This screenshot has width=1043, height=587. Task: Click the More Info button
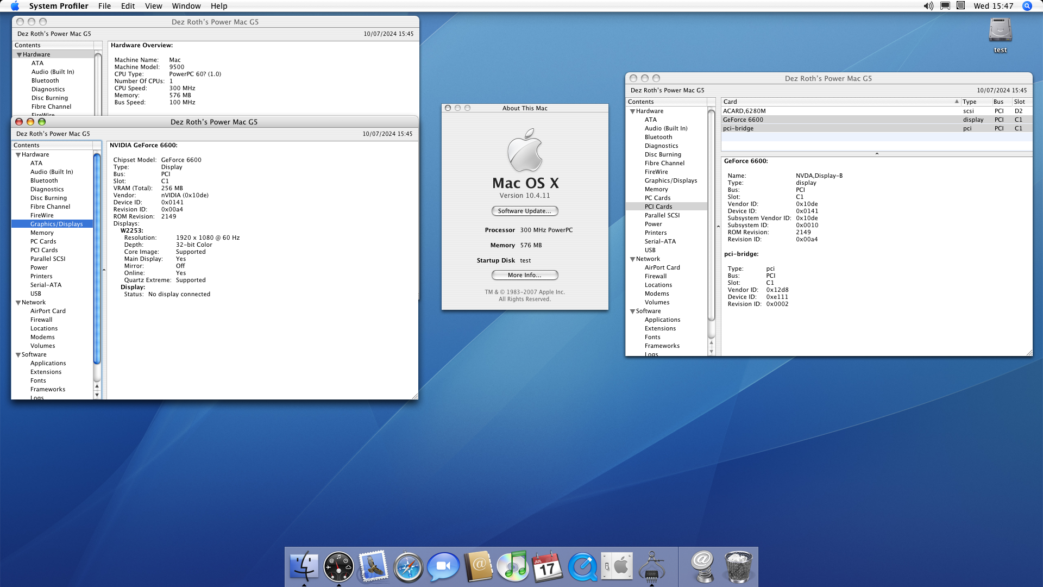[524, 275]
